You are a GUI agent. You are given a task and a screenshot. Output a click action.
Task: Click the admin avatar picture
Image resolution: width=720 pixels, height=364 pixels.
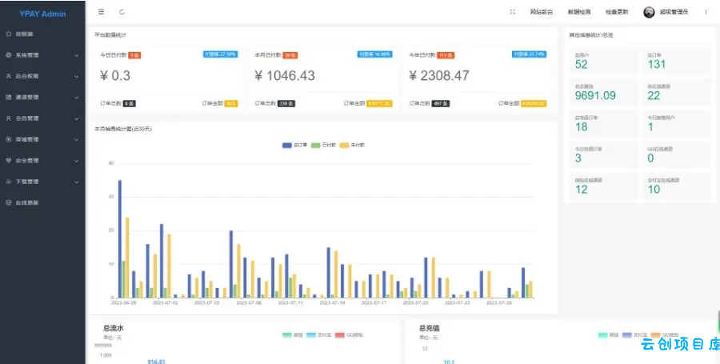649,12
